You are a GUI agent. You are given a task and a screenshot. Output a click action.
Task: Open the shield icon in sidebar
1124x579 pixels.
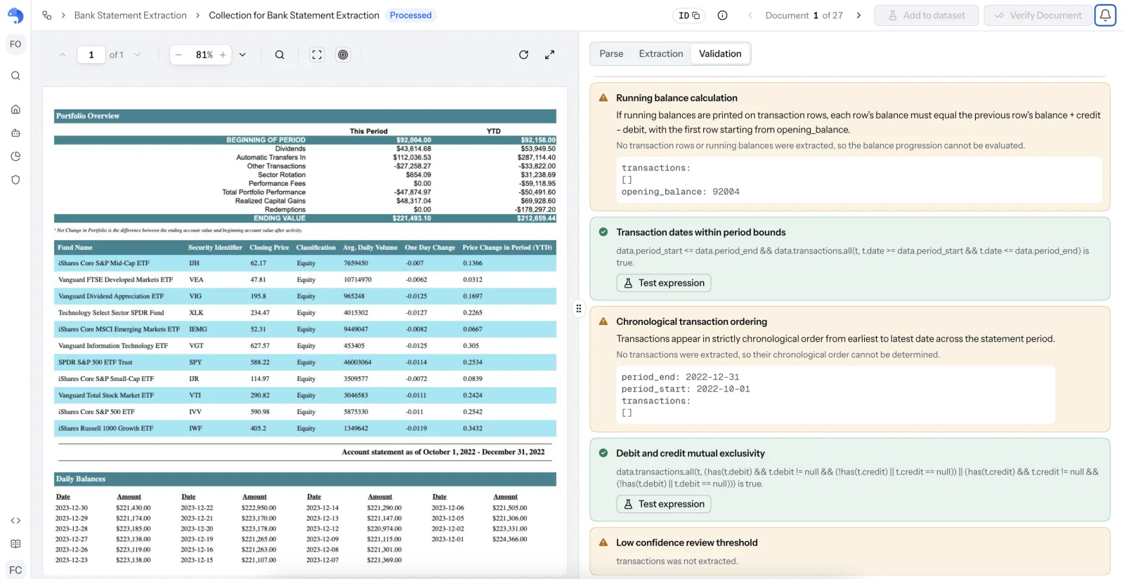click(15, 180)
